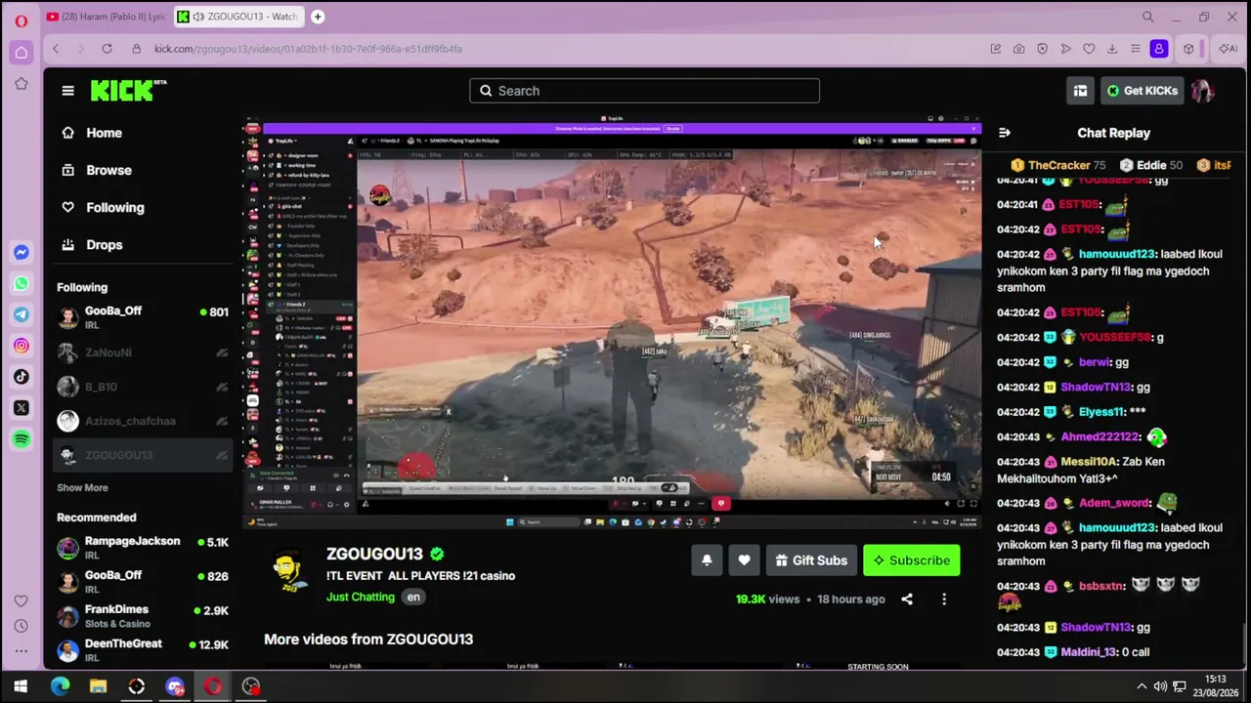The image size is (1251, 703).
Task: Subscribe to ZGOUGOU13
Action: click(911, 560)
